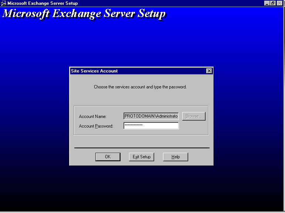Click the Browse... button
285x213 pixels.
[x=194, y=116]
